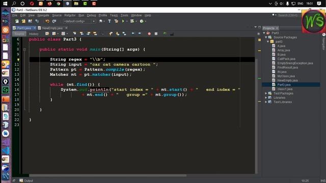Select class1.java in project tree

pyautogui.click(x=285, y=89)
